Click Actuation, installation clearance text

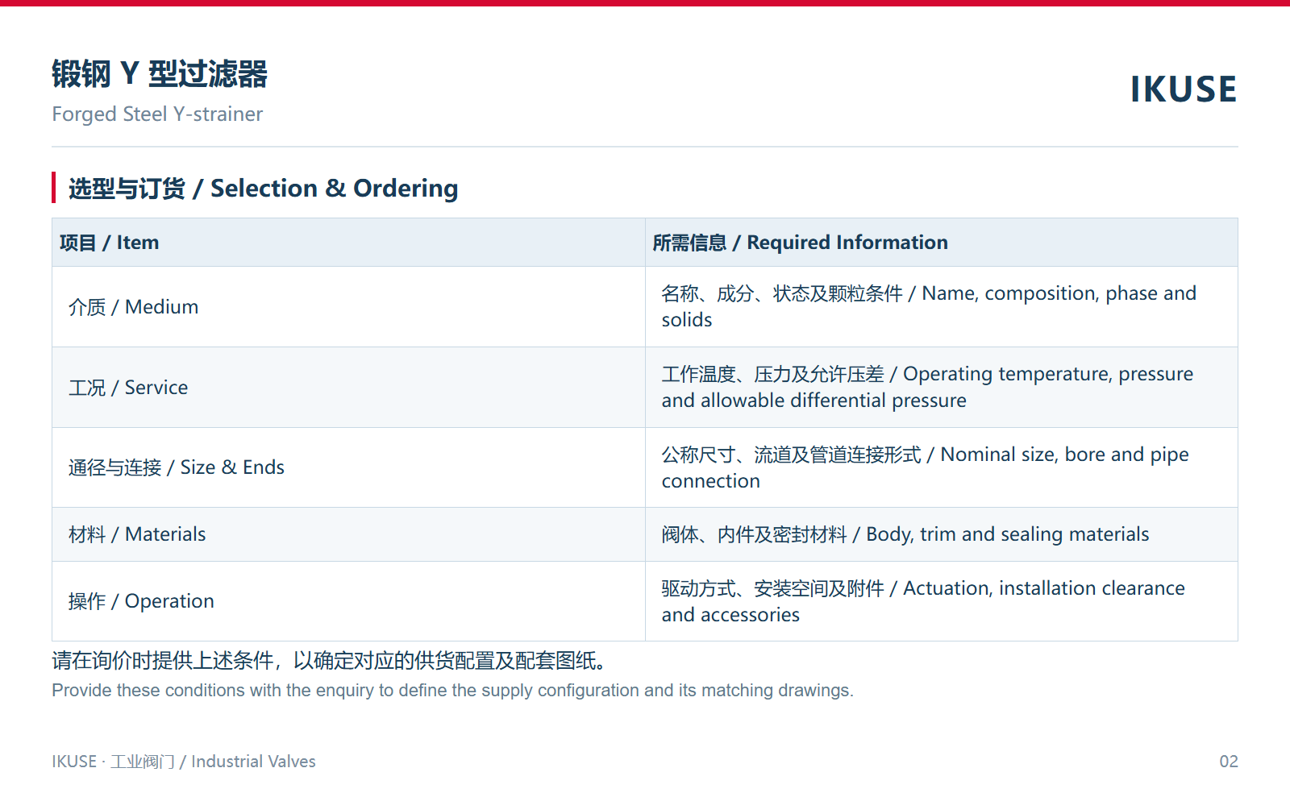[x=923, y=601]
